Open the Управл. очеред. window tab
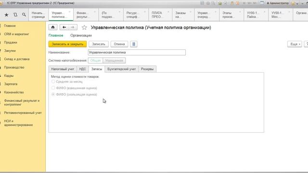This screenshot has height=173, width=308. pos(206,15)
